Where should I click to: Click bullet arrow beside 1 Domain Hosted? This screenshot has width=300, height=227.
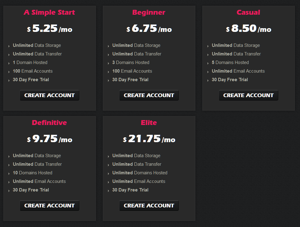coord(9,63)
